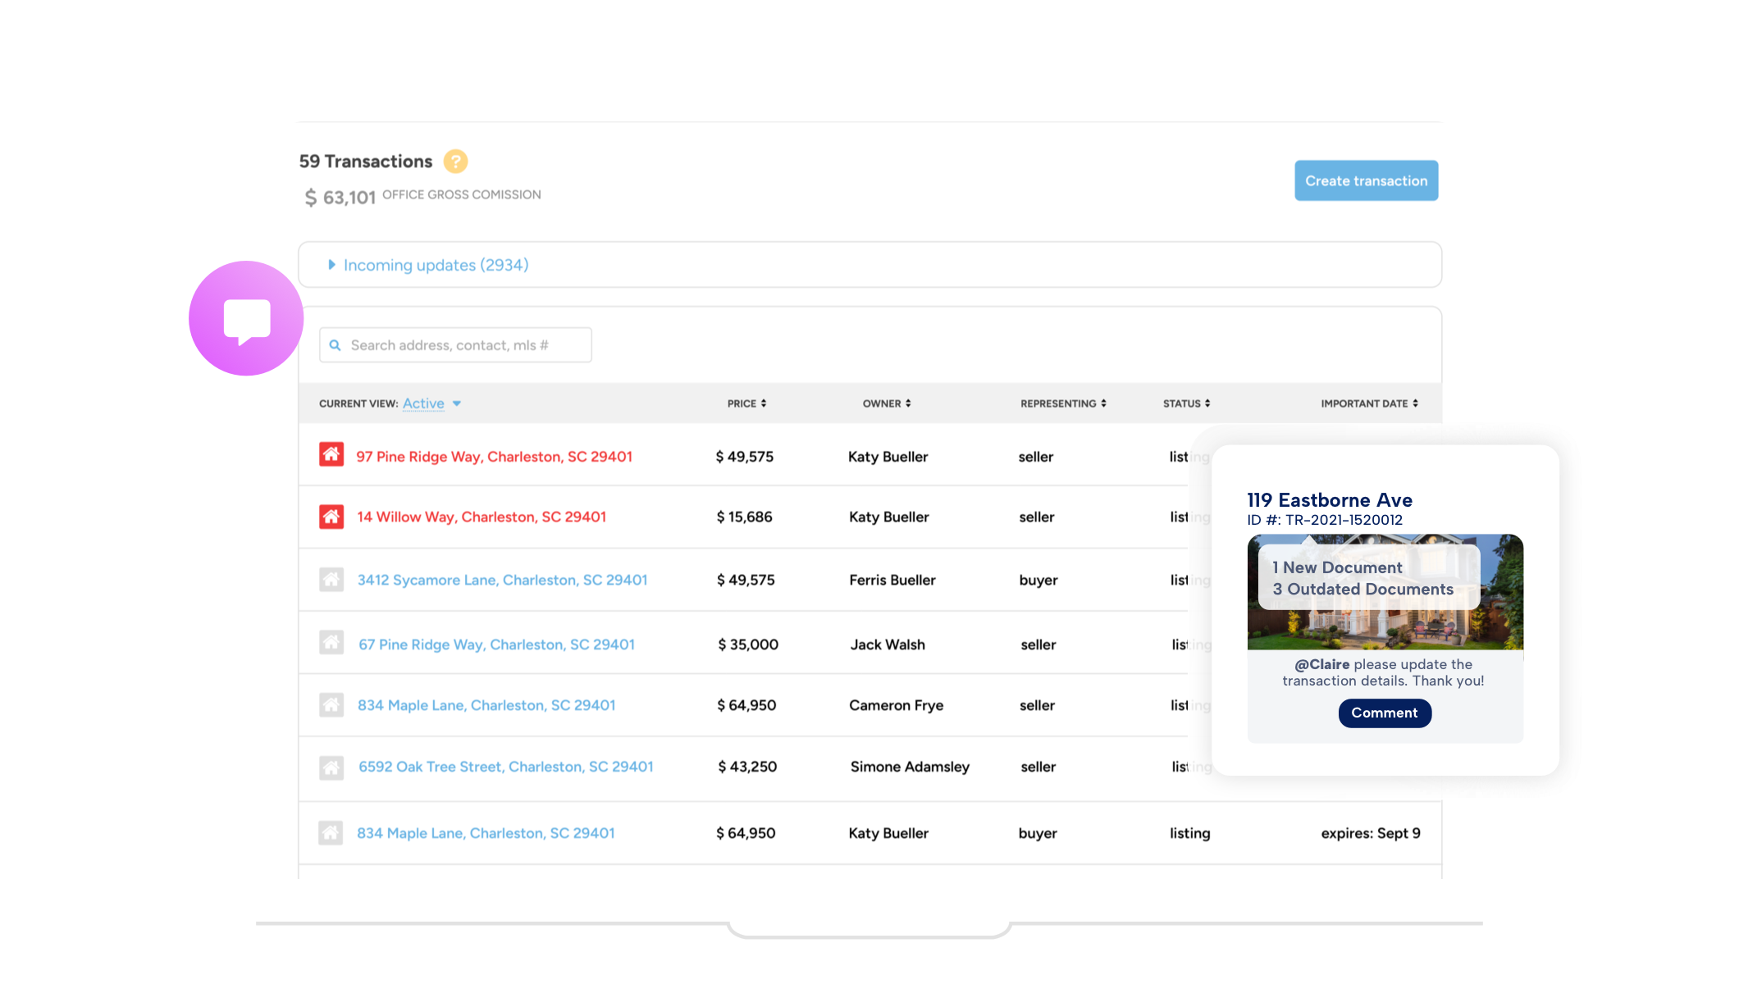Click red house icon for 97 Pine Ridge Way
Viewport: 1739px width, 984px height.
click(331, 454)
